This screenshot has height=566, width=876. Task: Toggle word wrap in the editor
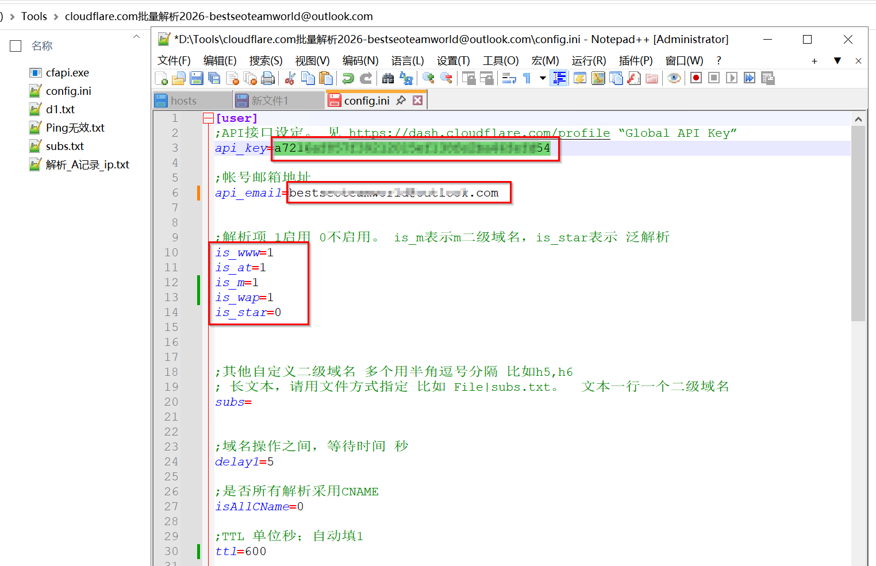pos(509,78)
